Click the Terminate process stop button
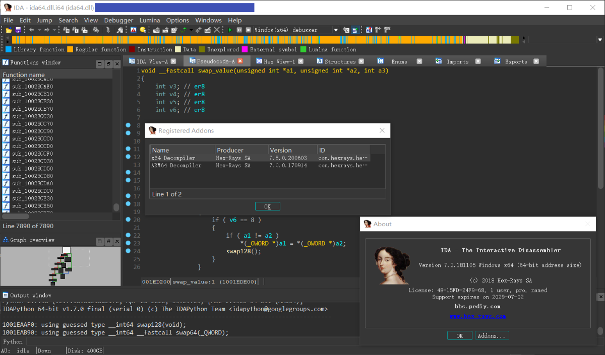Image resolution: width=605 pixels, height=355 pixels. pyautogui.click(x=248, y=30)
